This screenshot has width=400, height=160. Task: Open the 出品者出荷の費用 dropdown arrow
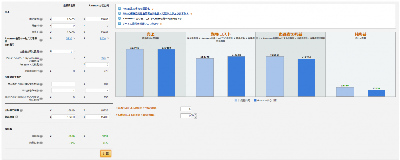tap(74, 51)
